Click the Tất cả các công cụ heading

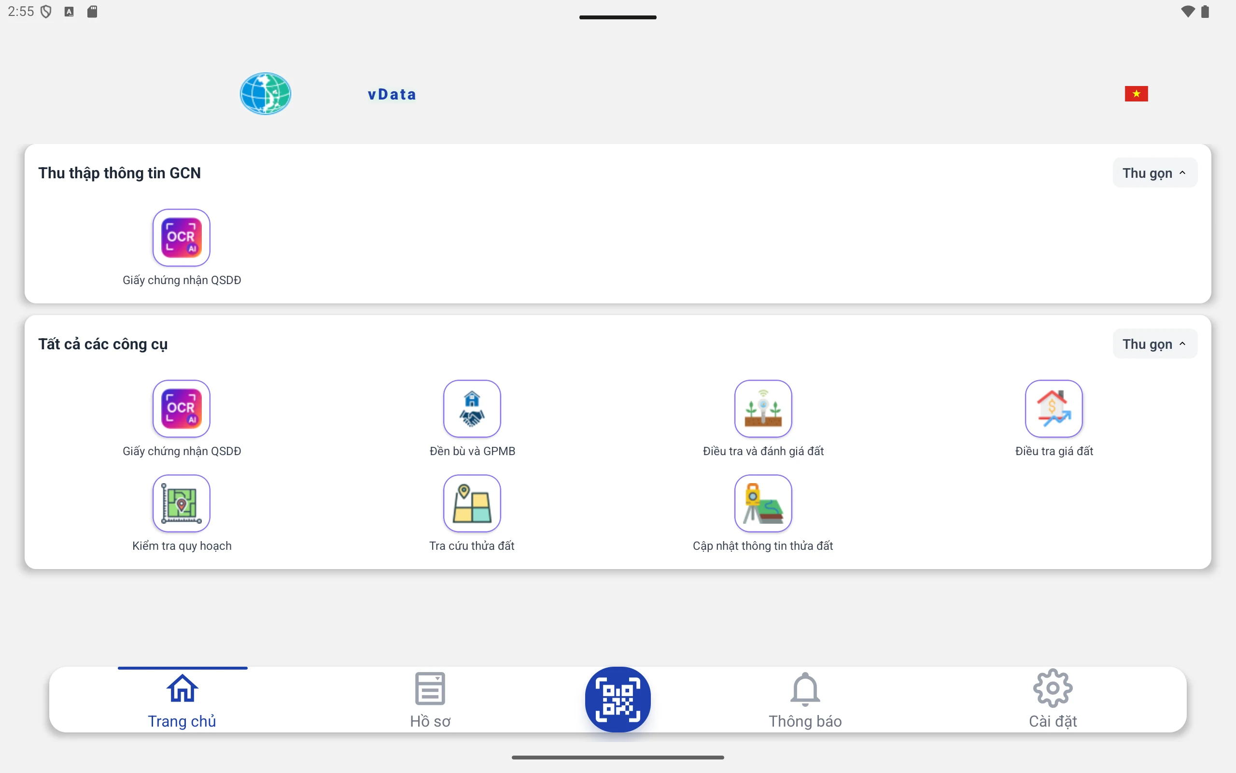pyautogui.click(x=103, y=344)
